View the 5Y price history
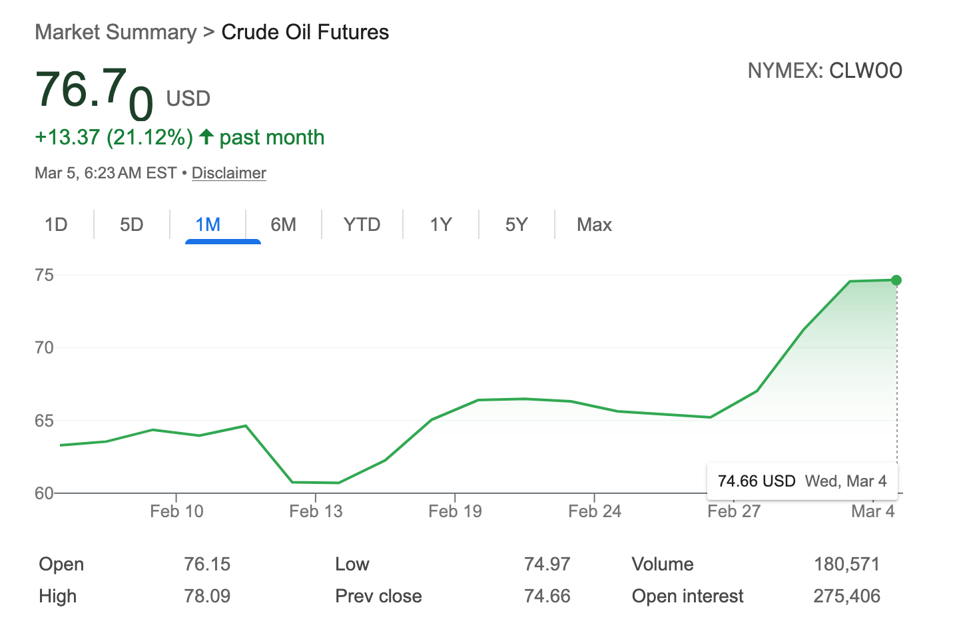The width and height of the screenshot is (955, 631). tap(516, 224)
